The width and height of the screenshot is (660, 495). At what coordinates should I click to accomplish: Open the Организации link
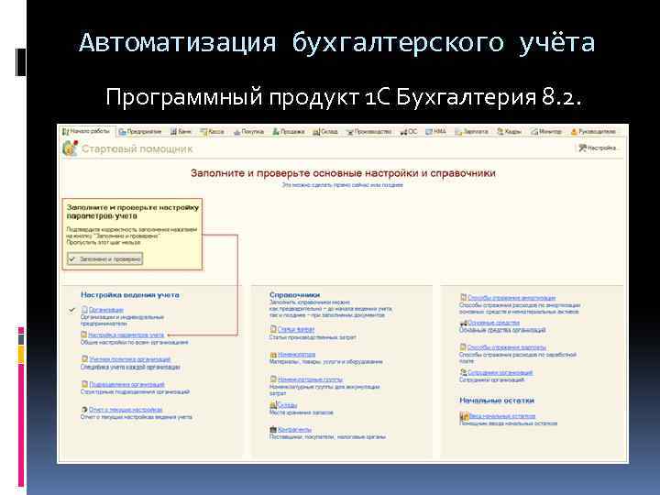106,310
